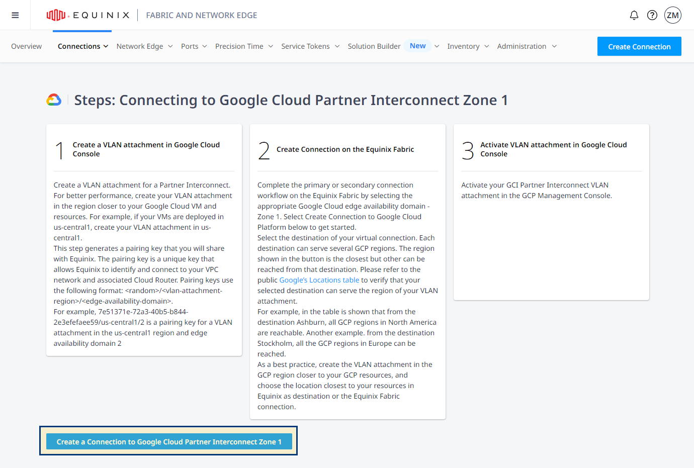Open the notifications bell

[634, 15]
